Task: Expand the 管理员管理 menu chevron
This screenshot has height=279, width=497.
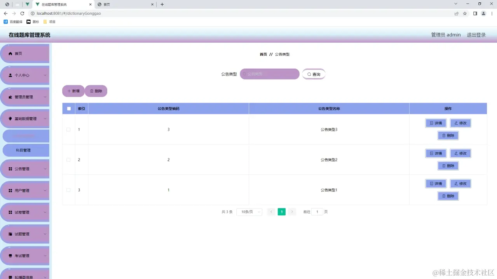Action: (x=45, y=97)
